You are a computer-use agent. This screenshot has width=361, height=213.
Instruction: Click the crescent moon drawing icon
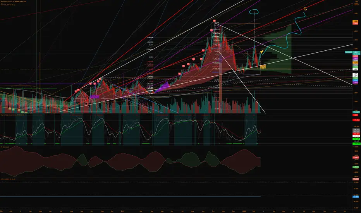305,9
